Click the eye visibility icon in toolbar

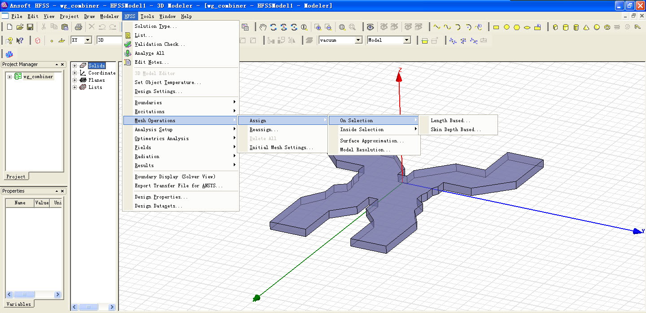pos(370,27)
